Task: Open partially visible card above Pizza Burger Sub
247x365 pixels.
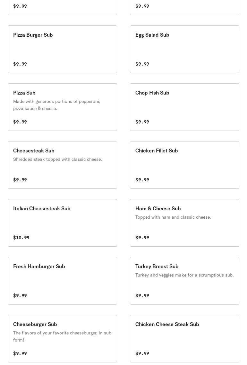Action: [62, 7]
